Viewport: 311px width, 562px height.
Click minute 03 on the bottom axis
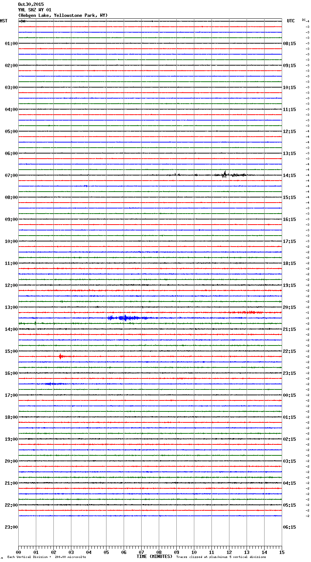pyautogui.click(x=71, y=552)
